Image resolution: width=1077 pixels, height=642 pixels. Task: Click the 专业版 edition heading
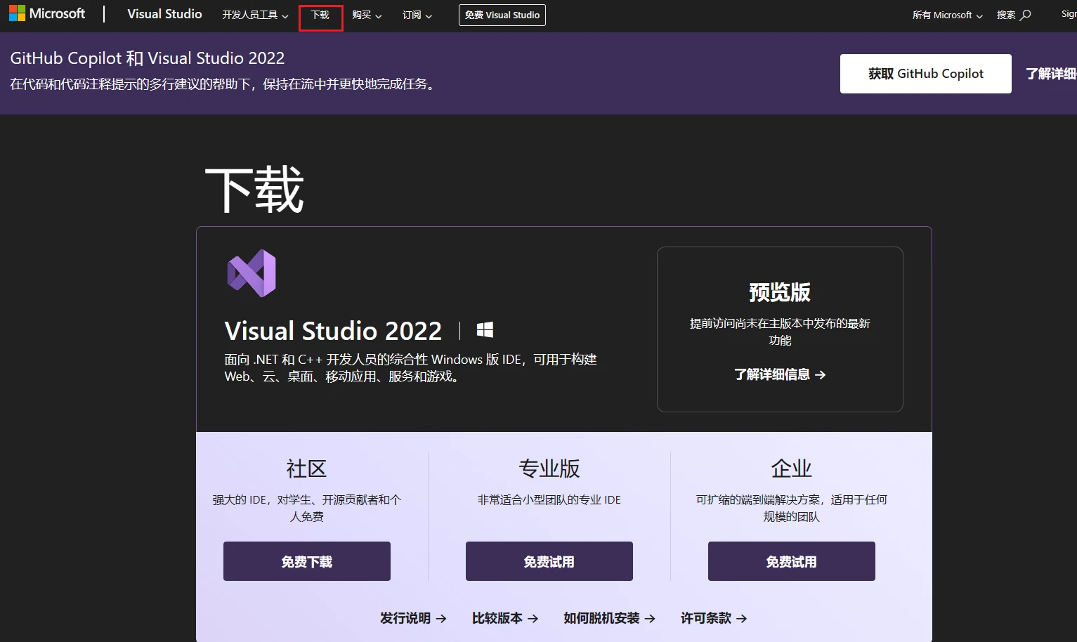coord(549,469)
